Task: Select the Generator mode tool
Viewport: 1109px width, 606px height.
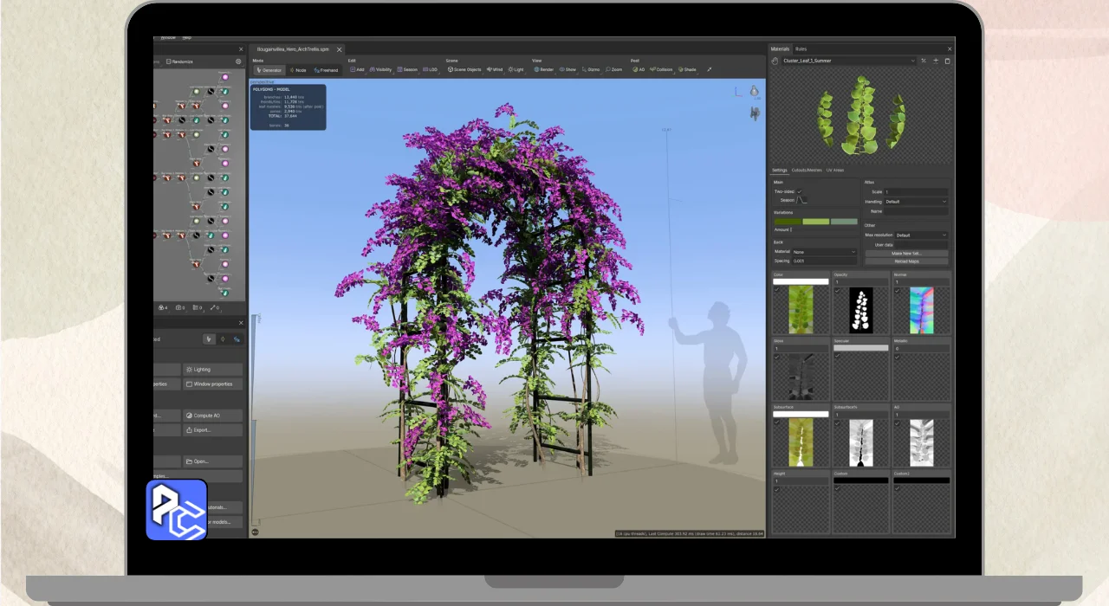Action: pos(269,69)
